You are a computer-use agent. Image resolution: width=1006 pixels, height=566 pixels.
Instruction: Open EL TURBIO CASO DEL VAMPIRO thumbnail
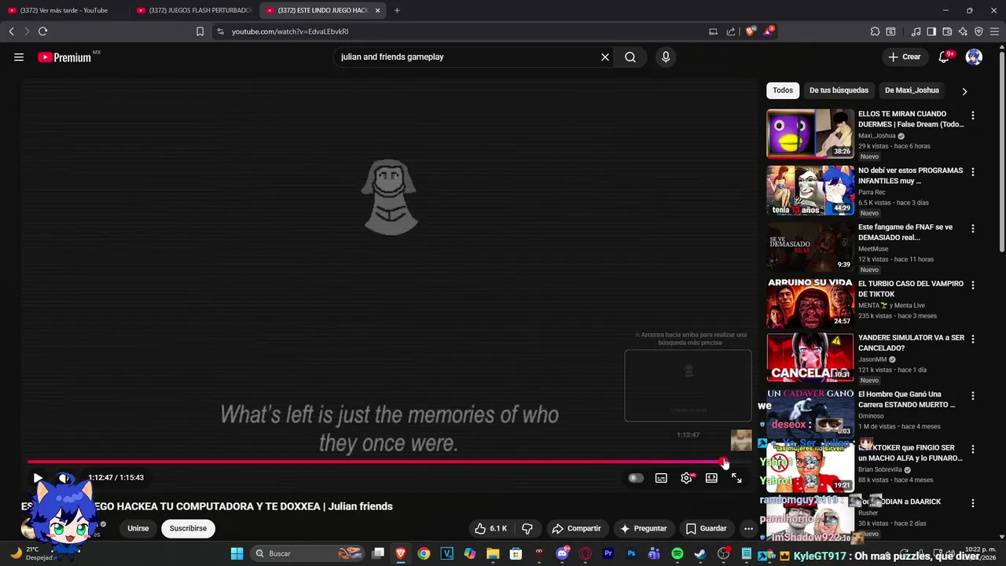click(810, 303)
